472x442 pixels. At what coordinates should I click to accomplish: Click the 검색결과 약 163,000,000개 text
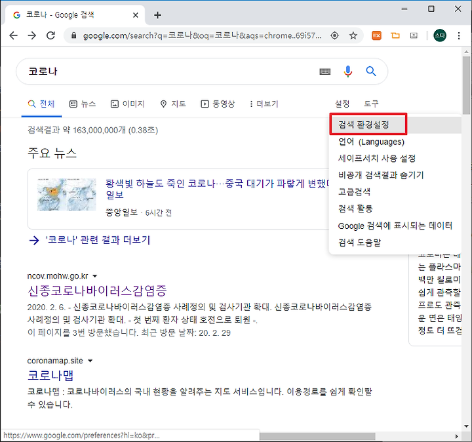[92, 130]
